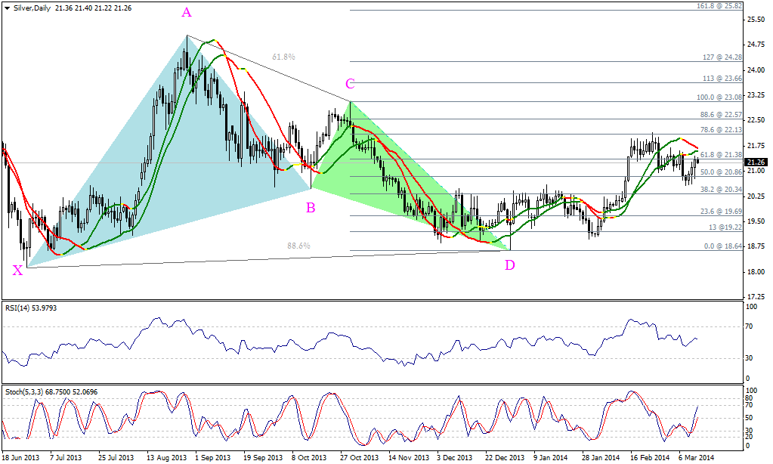773x464 pixels.
Task: Click the Fibonacci label 161.8 @ 25.82
Action: coord(719,6)
